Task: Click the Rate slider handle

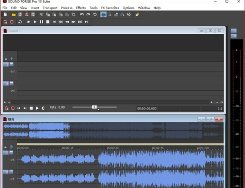Action: click(95, 107)
